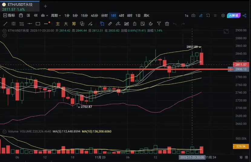Switch to 45分 timeframe
This screenshot has width=251, height=162.
(x=94, y=15)
